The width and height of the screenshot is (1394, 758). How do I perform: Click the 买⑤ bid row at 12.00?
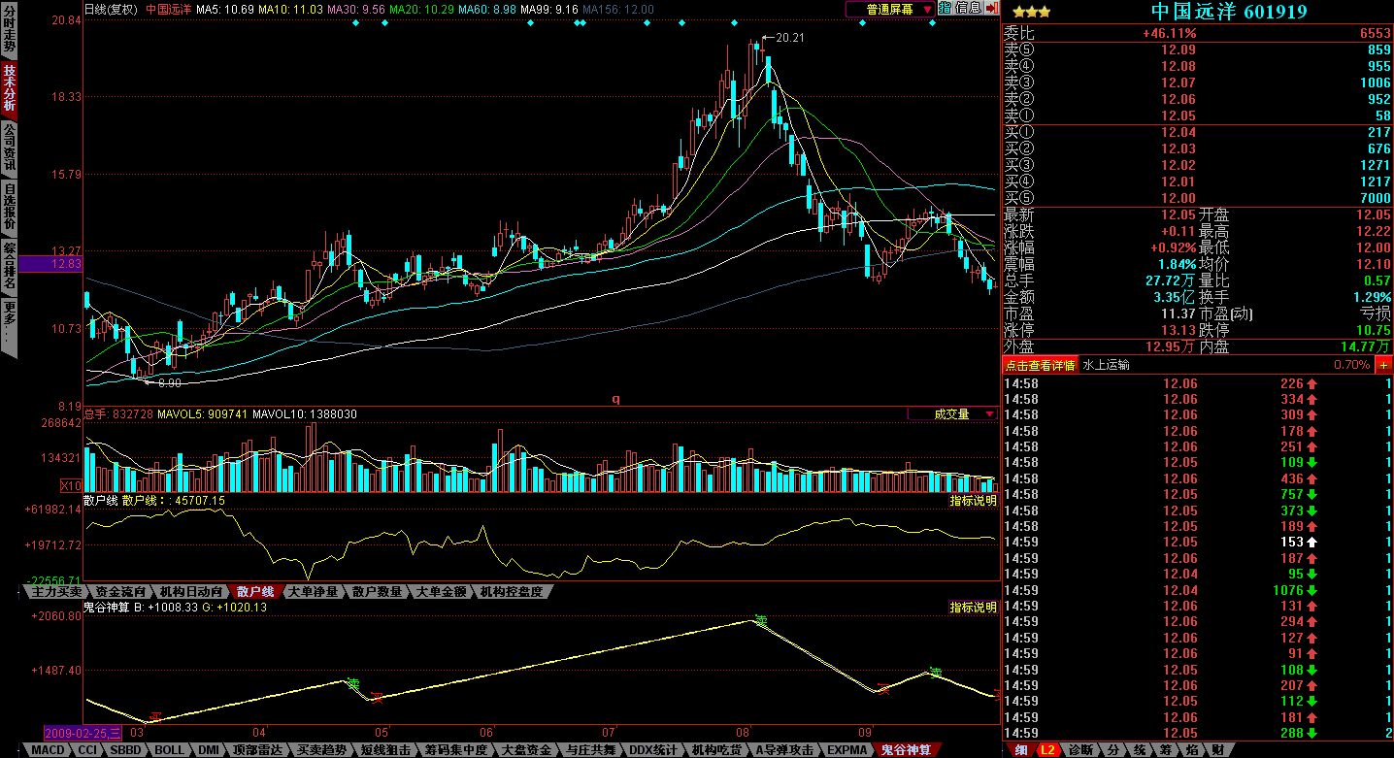(x=1198, y=198)
